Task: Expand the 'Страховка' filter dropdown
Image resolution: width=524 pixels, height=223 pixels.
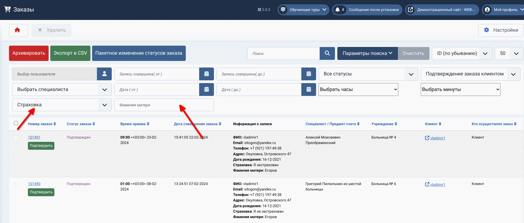Action: coord(62,105)
